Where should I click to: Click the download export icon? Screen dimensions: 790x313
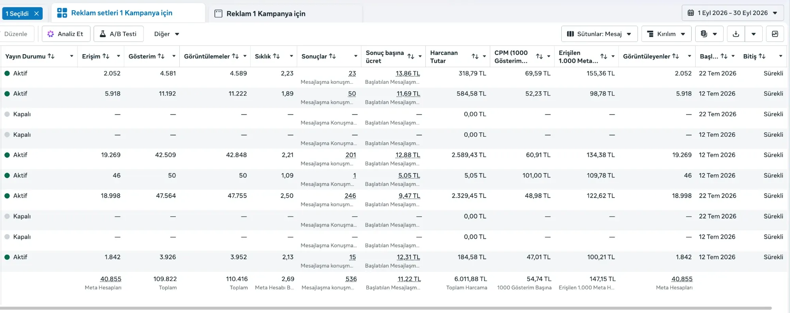tap(736, 34)
